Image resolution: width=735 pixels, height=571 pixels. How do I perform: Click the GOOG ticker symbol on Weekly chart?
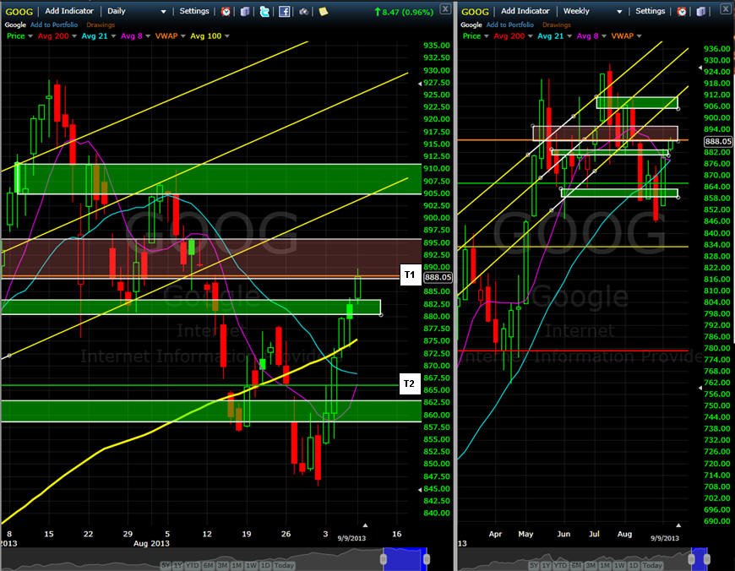click(475, 12)
